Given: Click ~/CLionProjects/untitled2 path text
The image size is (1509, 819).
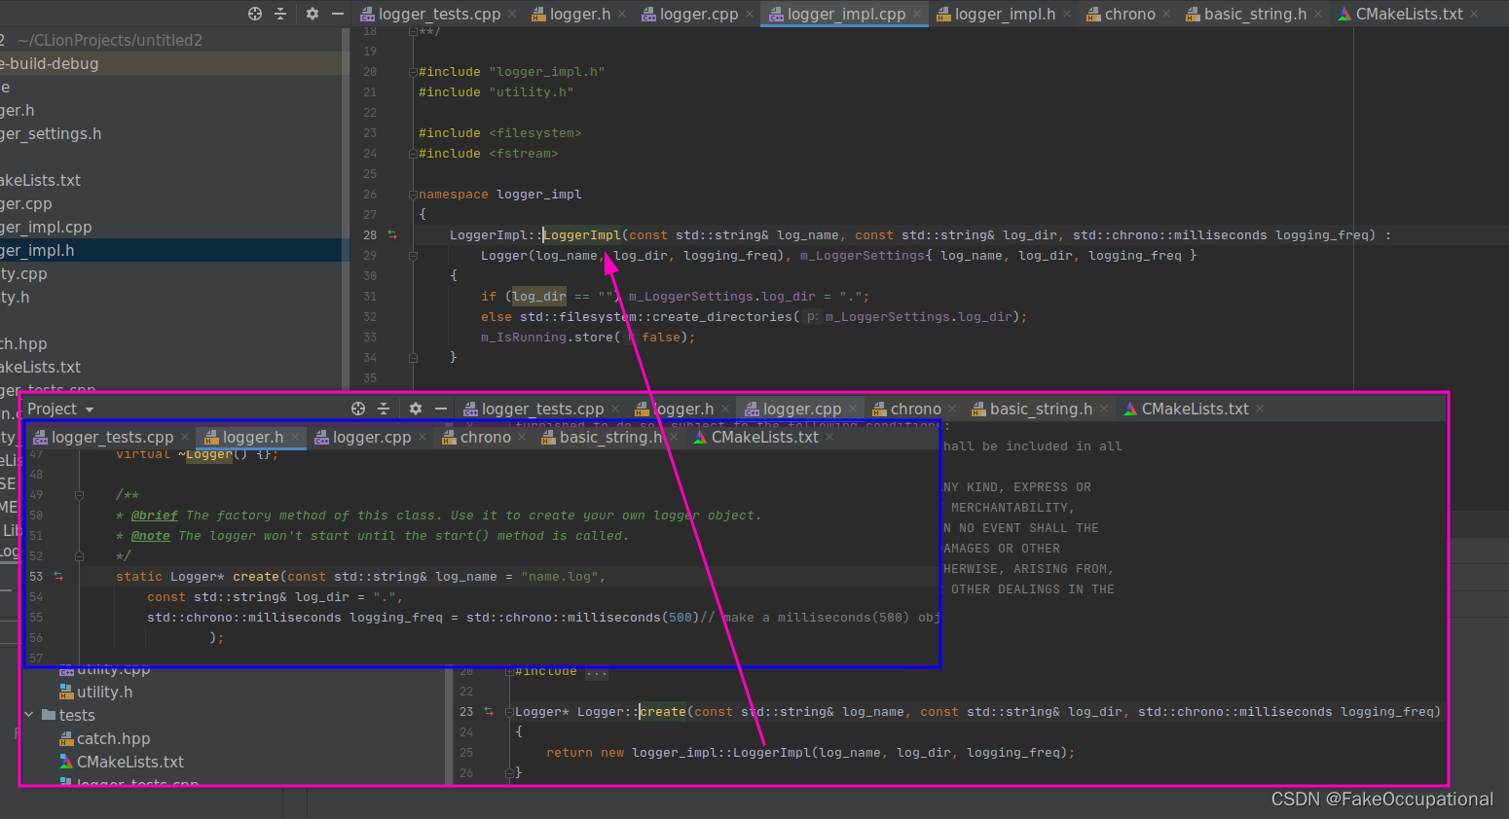Looking at the screenshot, I should point(110,40).
